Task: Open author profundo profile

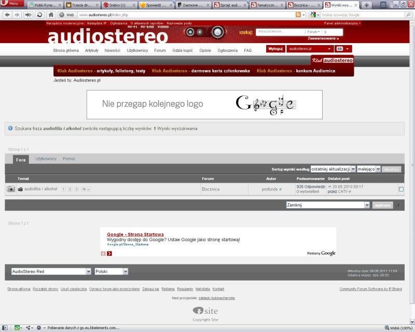Action: click(x=270, y=189)
